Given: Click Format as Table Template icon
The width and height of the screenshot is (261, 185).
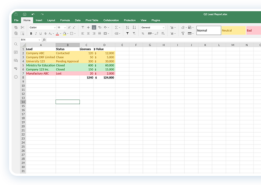Looking at the screenshot, I should [x=190, y=33].
